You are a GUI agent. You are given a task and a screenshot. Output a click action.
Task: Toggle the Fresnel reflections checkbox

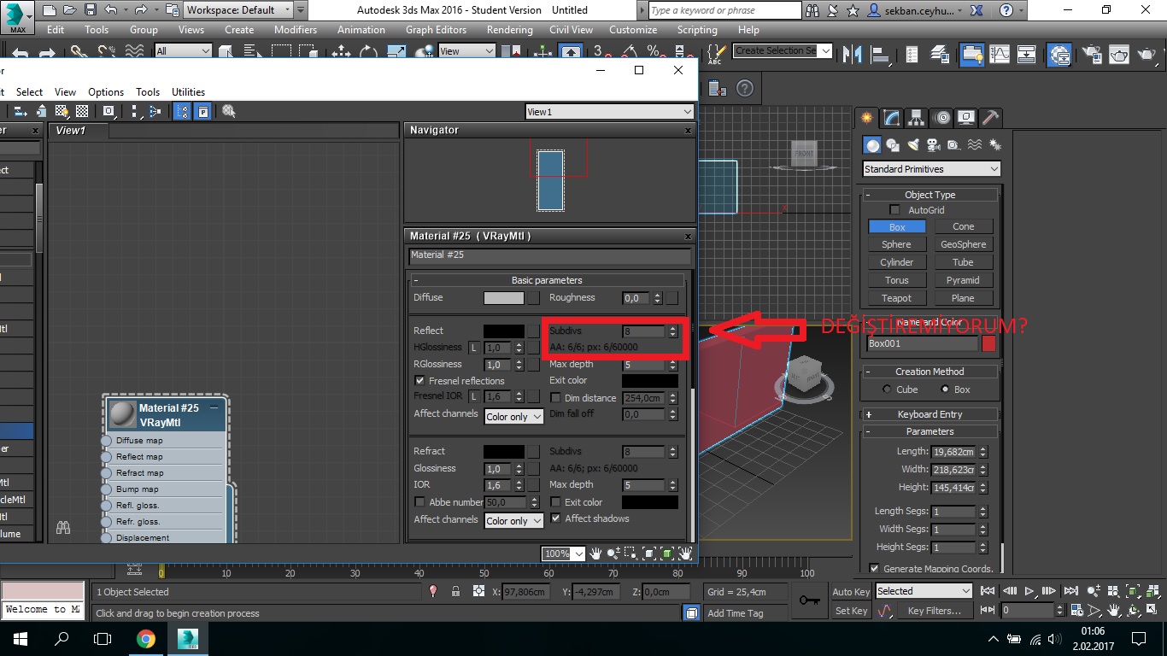coord(419,380)
